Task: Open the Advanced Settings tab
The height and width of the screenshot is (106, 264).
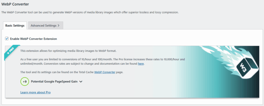Action: (x=44, y=26)
